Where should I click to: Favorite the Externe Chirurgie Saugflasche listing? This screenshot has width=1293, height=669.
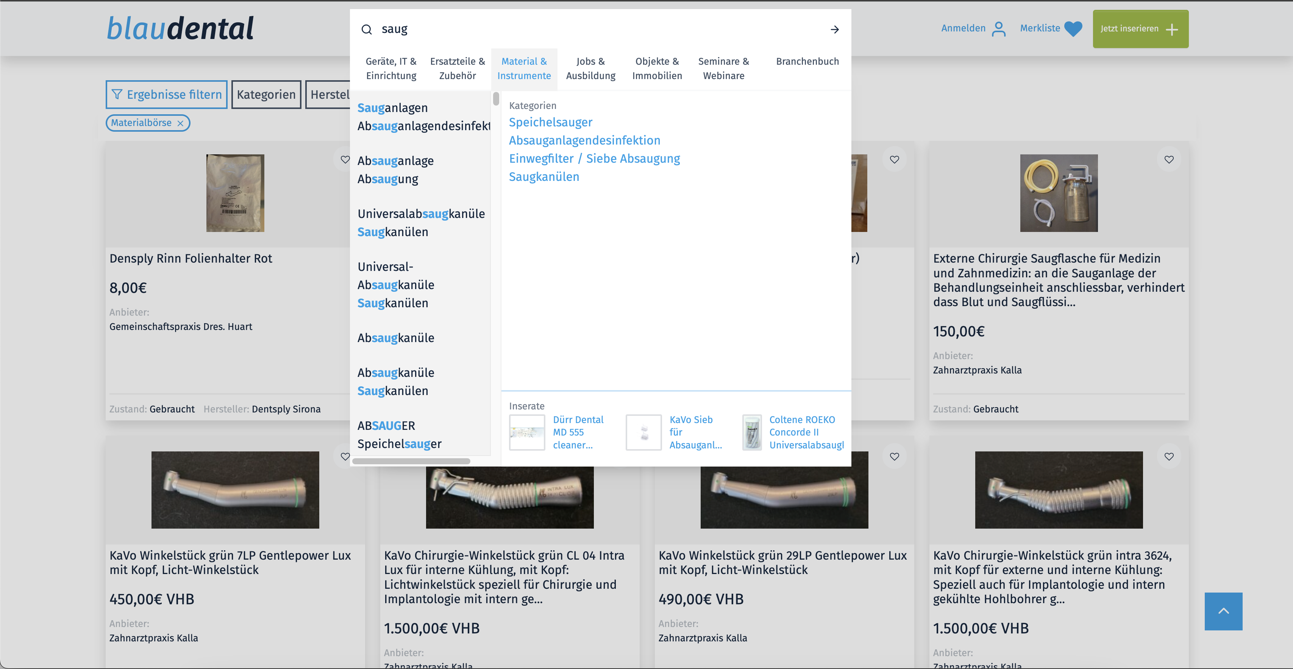click(1169, 159)
